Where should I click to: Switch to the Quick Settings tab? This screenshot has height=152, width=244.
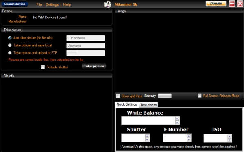pyautogui.click(x=126, y=104)
